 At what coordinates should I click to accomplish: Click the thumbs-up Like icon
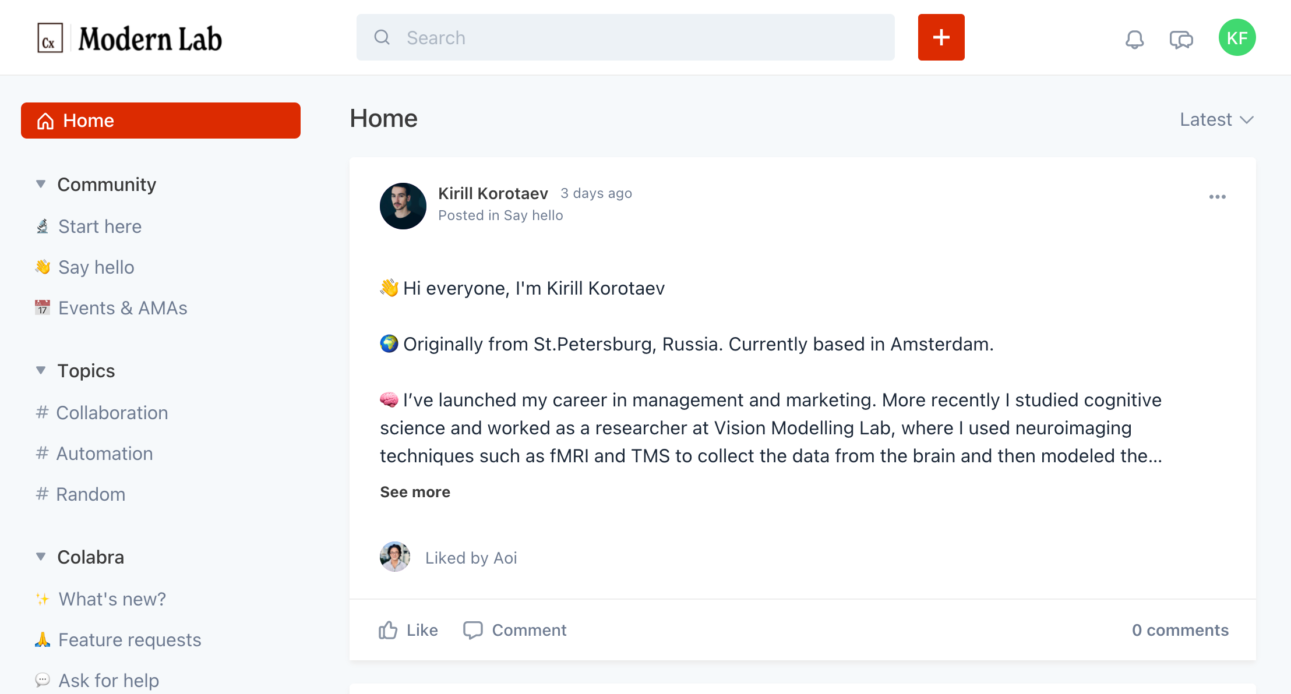tap(388, 630)
